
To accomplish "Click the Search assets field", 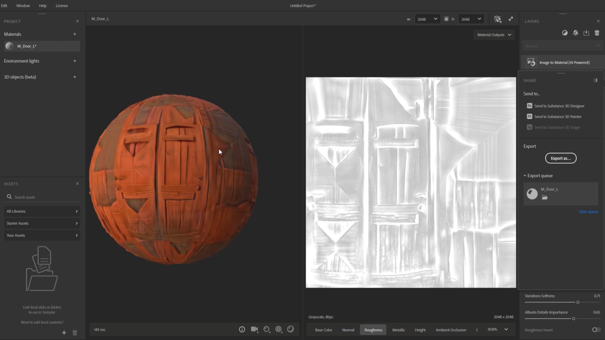I will [x=42, y=197].
